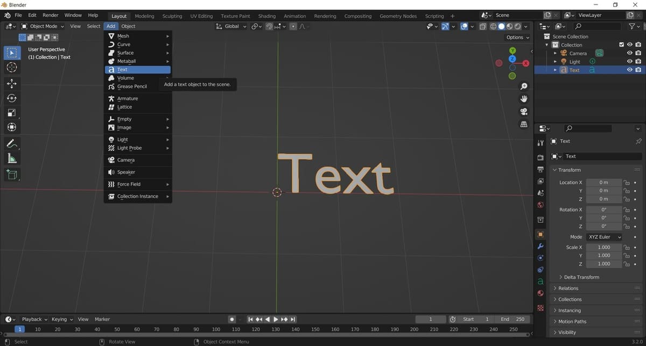Screen dimensions: 646x346
Task: Pin the Text properties context
Action: coord(638,141)
